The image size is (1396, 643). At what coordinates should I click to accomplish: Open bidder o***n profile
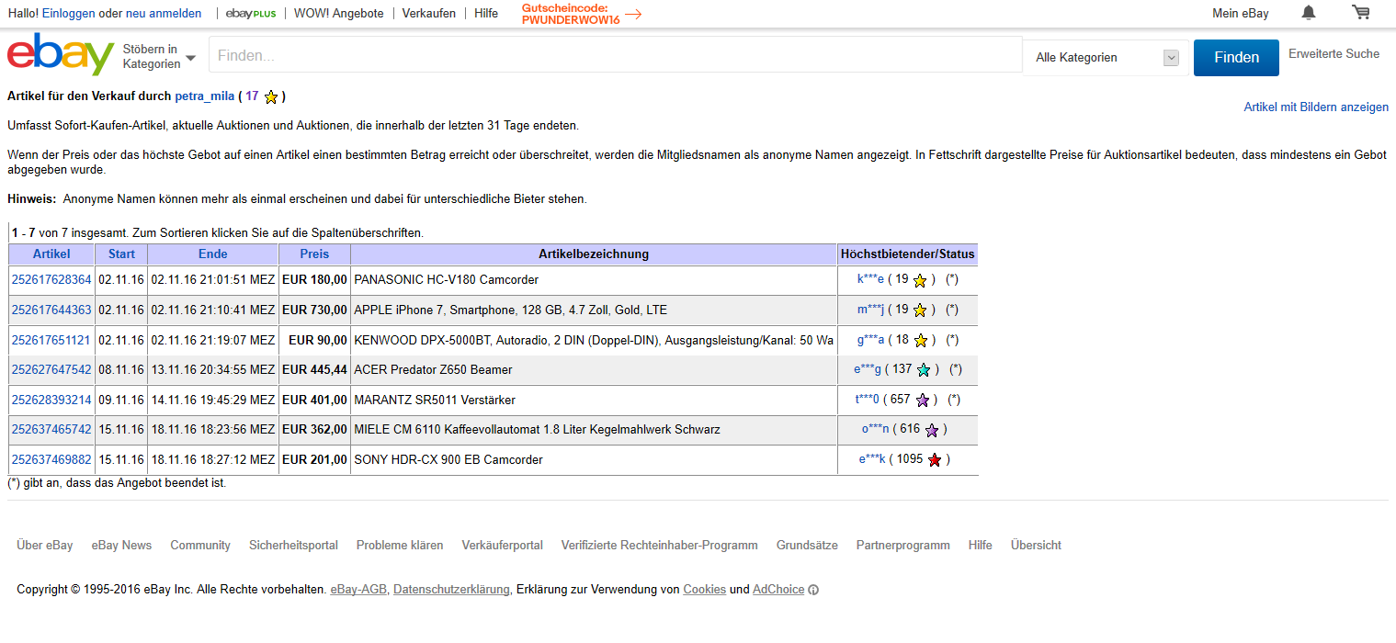[x=875, y=429]
